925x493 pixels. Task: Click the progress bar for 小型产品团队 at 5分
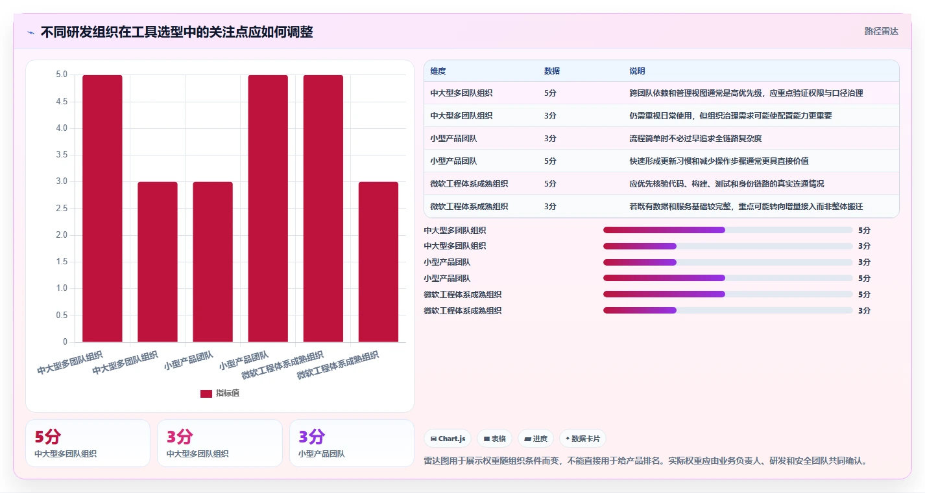coord(728,279)
